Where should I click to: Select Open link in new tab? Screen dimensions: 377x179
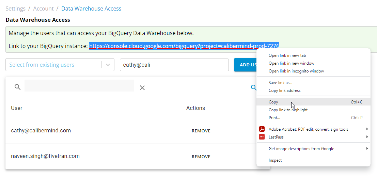(x=314, y=55)
